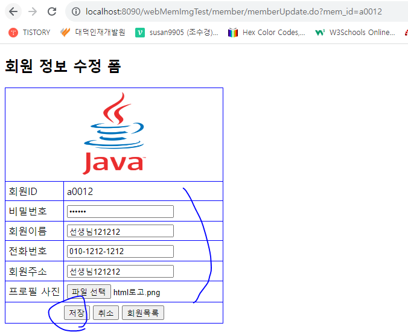Choose a profile photo with 파일 선택
Screen dimensions: 408x335
tap(89, 292)
